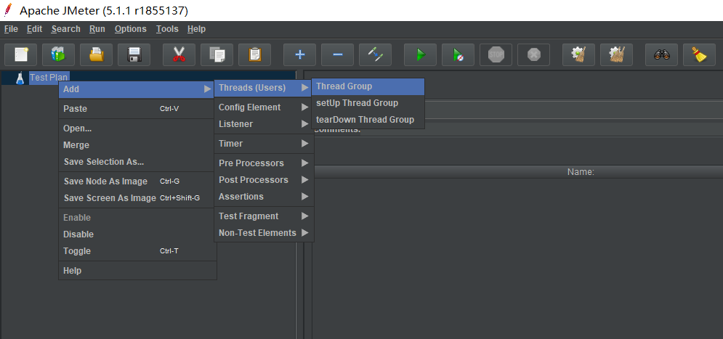Click the Start no pauses icon
723x339 pixels.
pyautogui.click(x=458, y=55)
